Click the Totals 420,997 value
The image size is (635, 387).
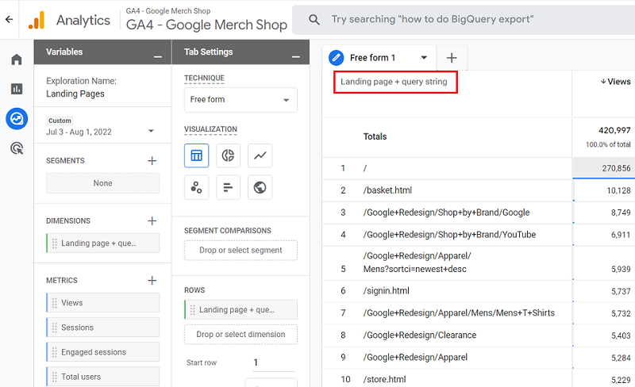coord(614,130)
